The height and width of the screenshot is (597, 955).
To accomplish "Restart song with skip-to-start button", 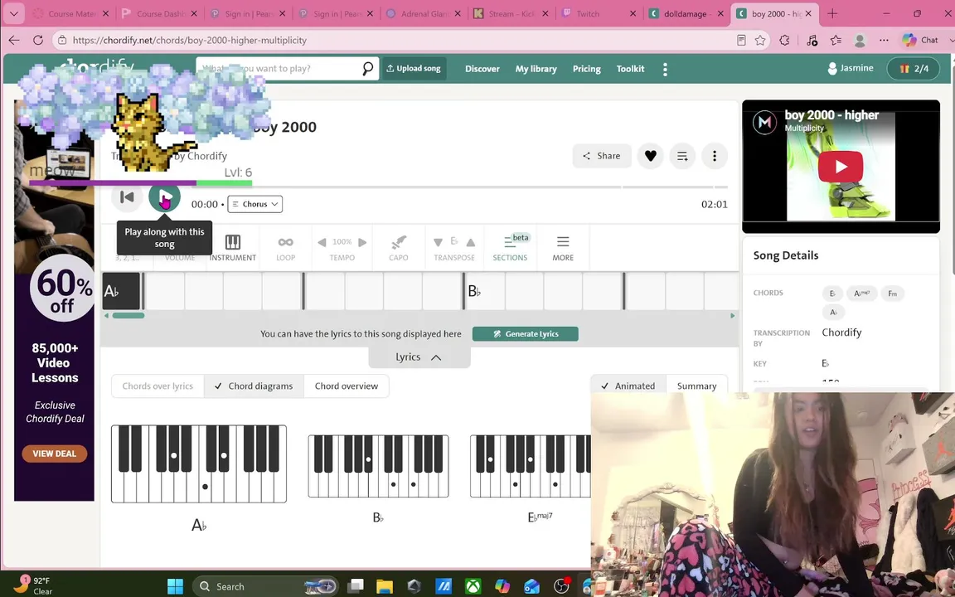I will [x=127, y=197].
